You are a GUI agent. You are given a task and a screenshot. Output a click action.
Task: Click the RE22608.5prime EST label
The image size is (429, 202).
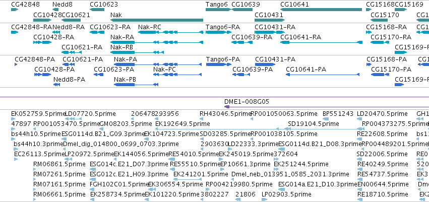click(x=382, y=134)
